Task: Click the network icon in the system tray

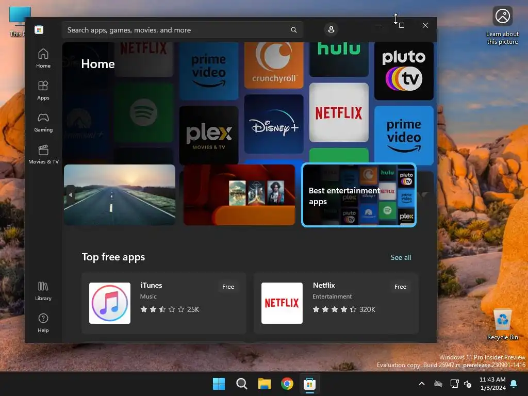Action: click(455, 384)
